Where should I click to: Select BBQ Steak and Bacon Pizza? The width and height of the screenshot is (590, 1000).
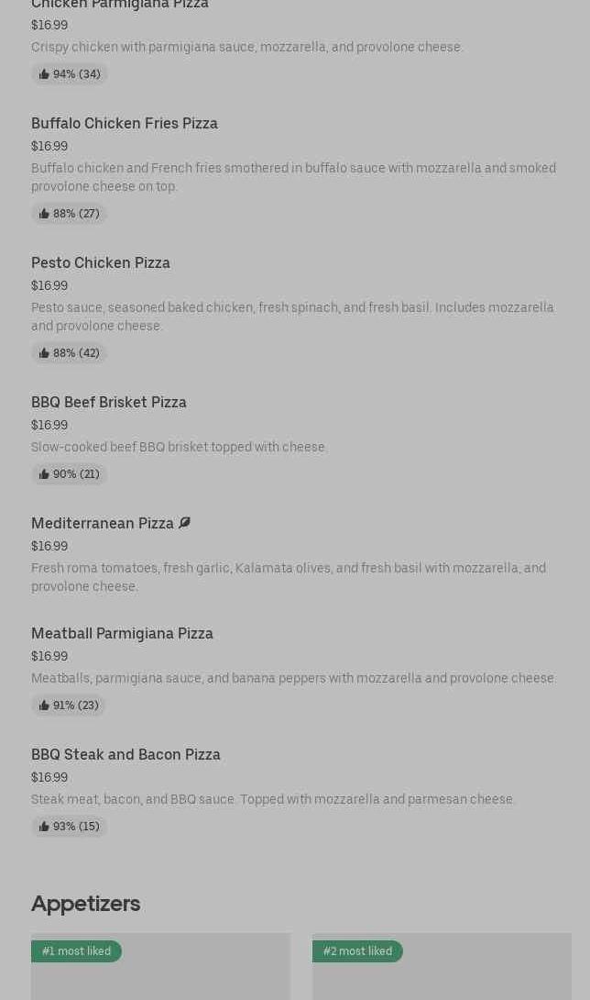126,754
